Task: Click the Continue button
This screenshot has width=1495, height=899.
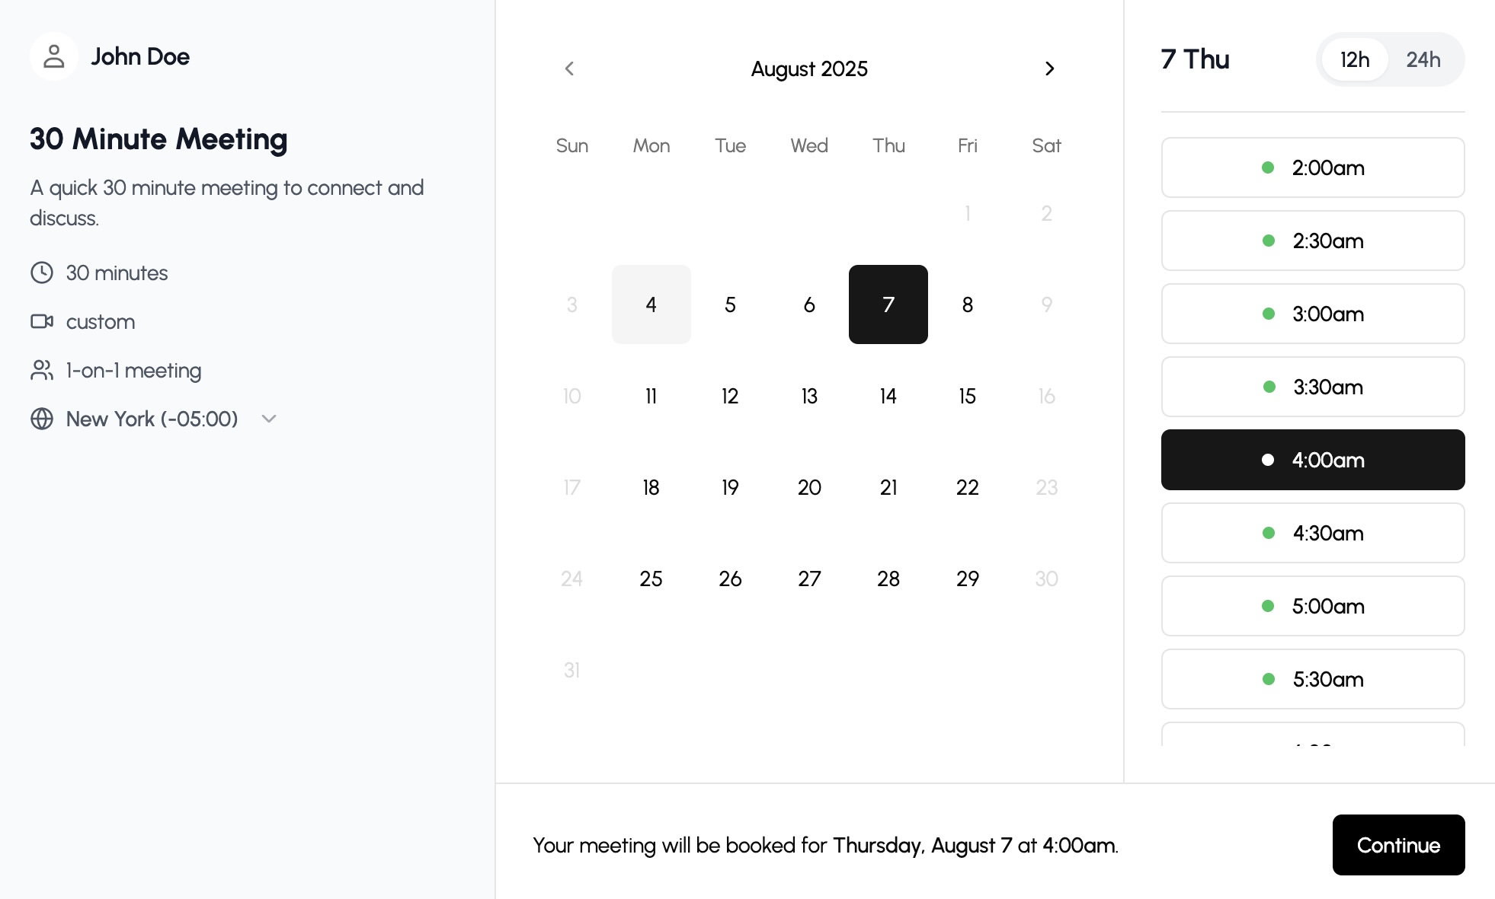Action: click(x=1398, y=845)
